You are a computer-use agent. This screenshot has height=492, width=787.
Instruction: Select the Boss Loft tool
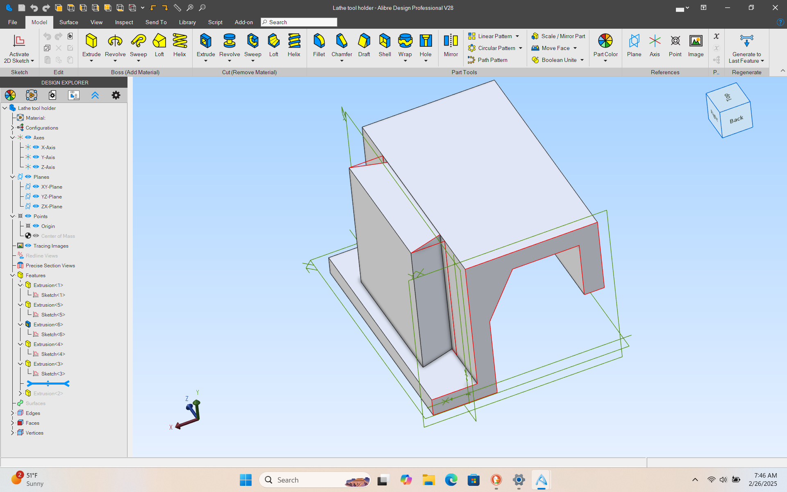(159, 45)
